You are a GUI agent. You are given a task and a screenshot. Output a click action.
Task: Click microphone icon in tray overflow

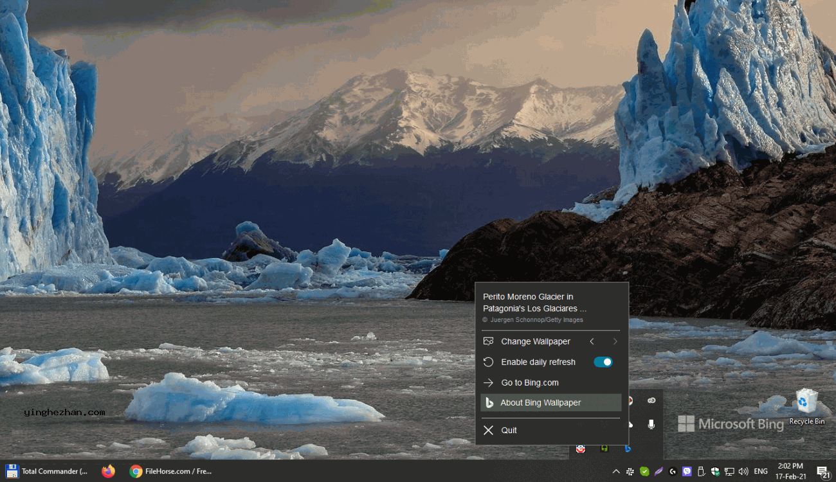coord(651,425)
